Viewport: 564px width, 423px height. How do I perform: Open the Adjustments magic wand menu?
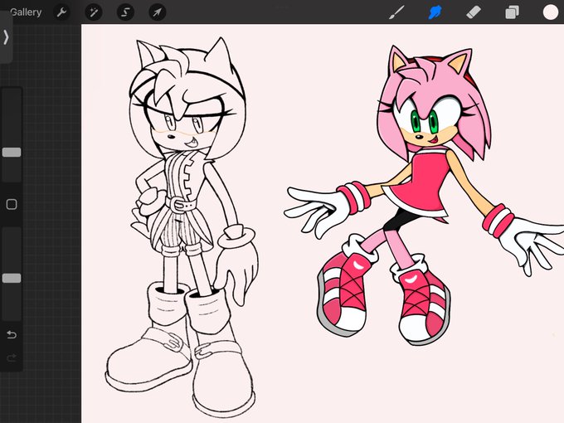coord(94,12)
